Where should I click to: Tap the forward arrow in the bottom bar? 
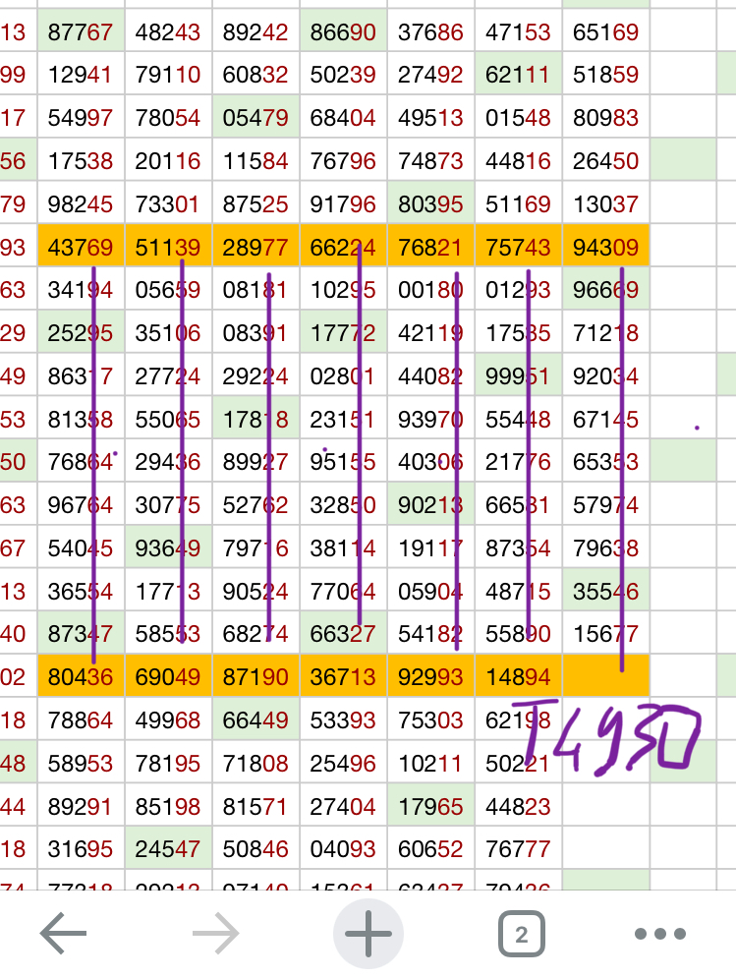pos(216,934)
